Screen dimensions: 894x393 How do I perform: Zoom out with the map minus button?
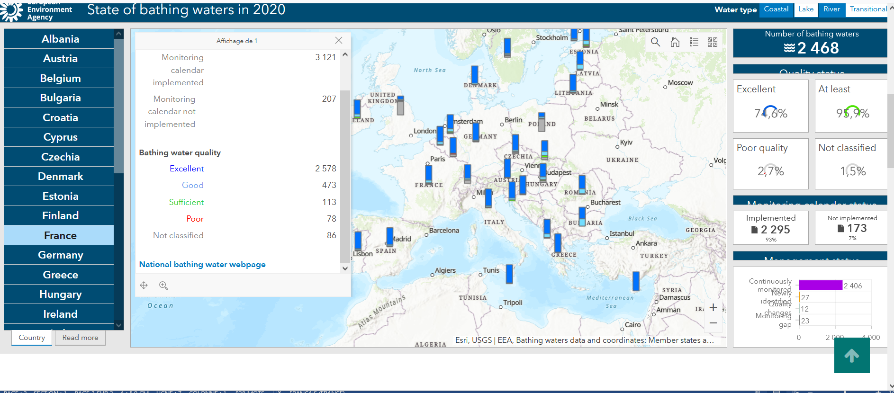pyautogui.click(x=713, y=323)
